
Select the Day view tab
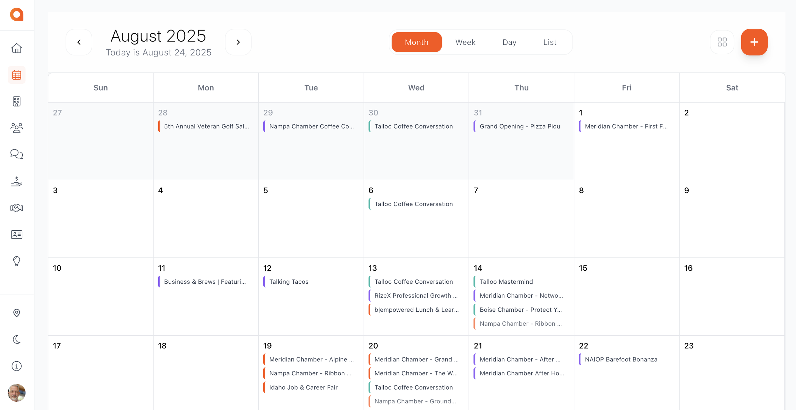pyautogui.click(x=509, y=42)
